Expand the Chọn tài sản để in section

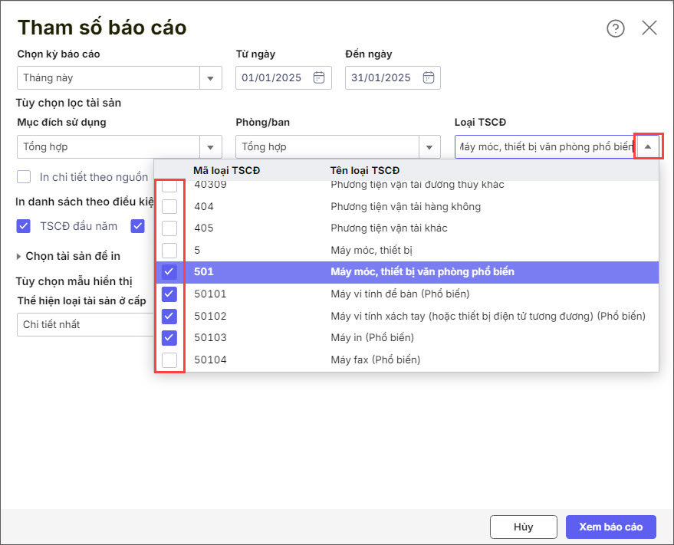(x=21, y=256)
